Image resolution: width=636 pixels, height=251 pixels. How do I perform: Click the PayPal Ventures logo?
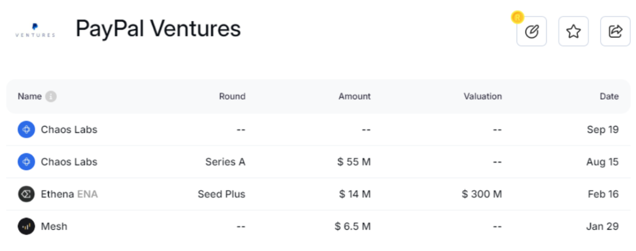tap(35, 30)
